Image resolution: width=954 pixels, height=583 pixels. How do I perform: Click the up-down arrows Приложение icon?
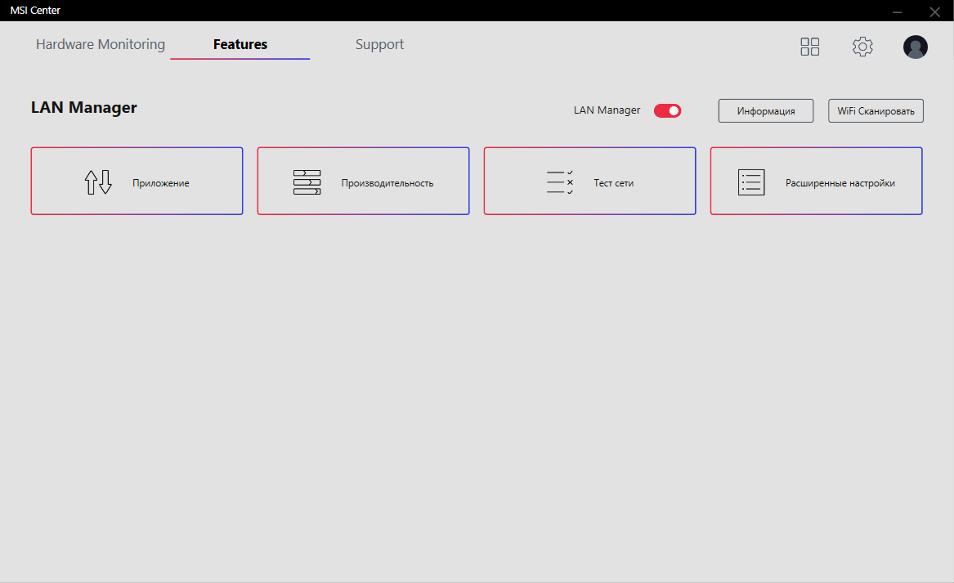click(x=98, y=182)
